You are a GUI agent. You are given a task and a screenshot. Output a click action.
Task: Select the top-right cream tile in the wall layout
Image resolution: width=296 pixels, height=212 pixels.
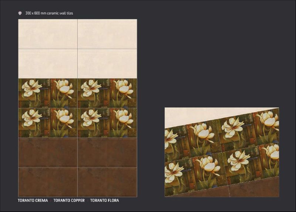(107, 34)
